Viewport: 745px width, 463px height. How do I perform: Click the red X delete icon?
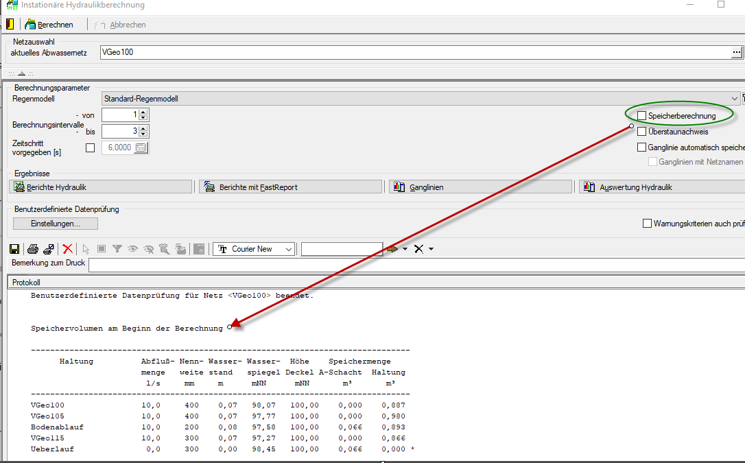67,249
